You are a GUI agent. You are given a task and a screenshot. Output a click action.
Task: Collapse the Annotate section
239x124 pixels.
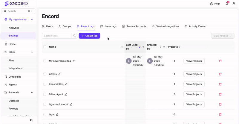click(32, 92)
